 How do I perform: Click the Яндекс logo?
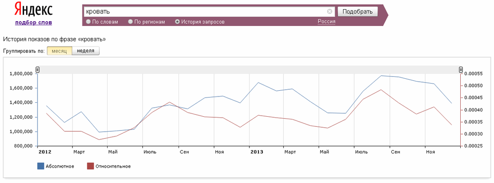(x=33, y=10)
